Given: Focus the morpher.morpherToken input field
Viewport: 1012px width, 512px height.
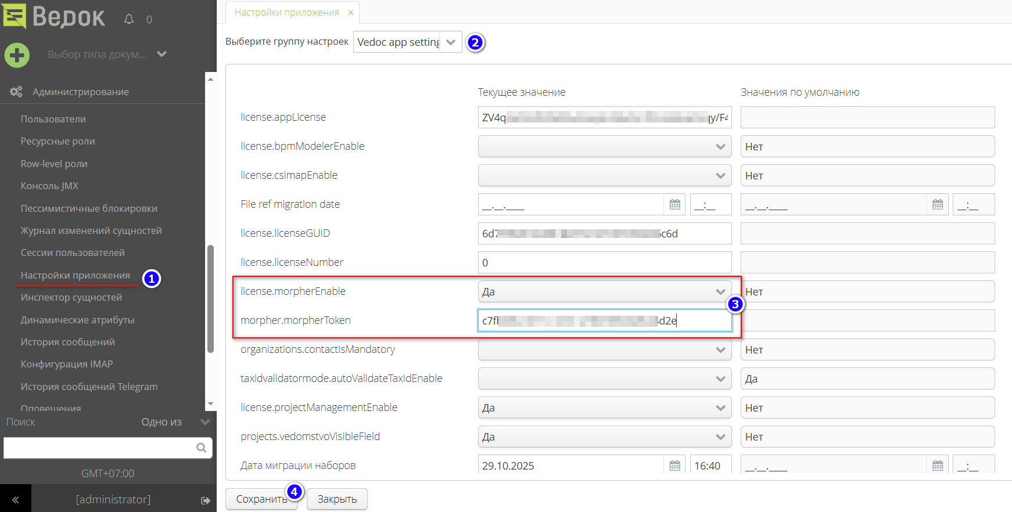Looking at the screenshot, I should (x=604, y=320).
